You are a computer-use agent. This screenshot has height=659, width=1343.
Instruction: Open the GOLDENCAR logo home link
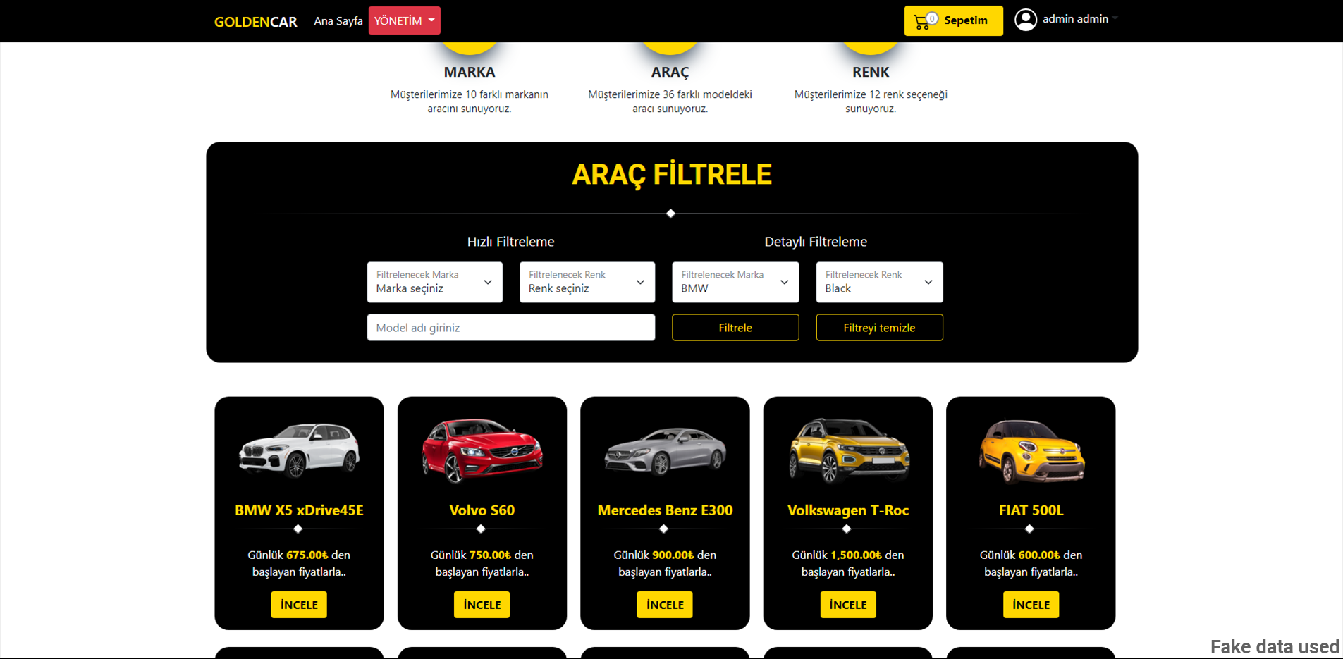[255, 22]
